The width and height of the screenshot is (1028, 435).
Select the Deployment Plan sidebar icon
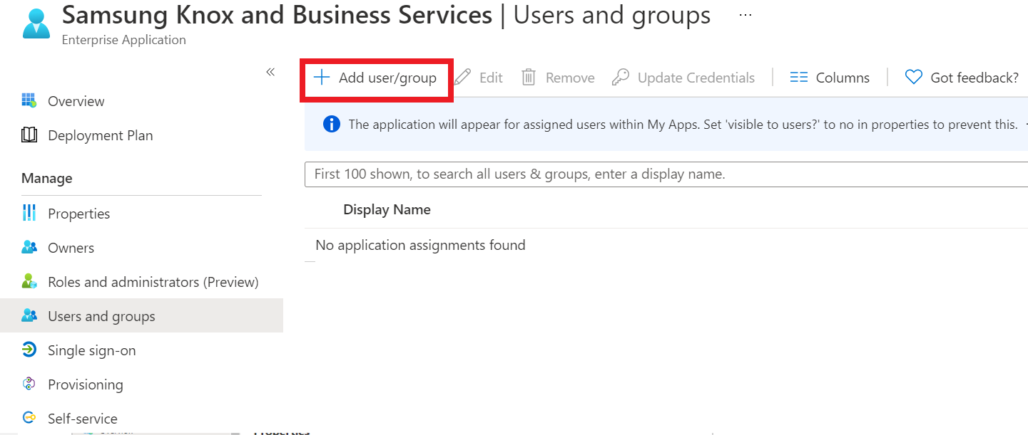pos(30,135)
